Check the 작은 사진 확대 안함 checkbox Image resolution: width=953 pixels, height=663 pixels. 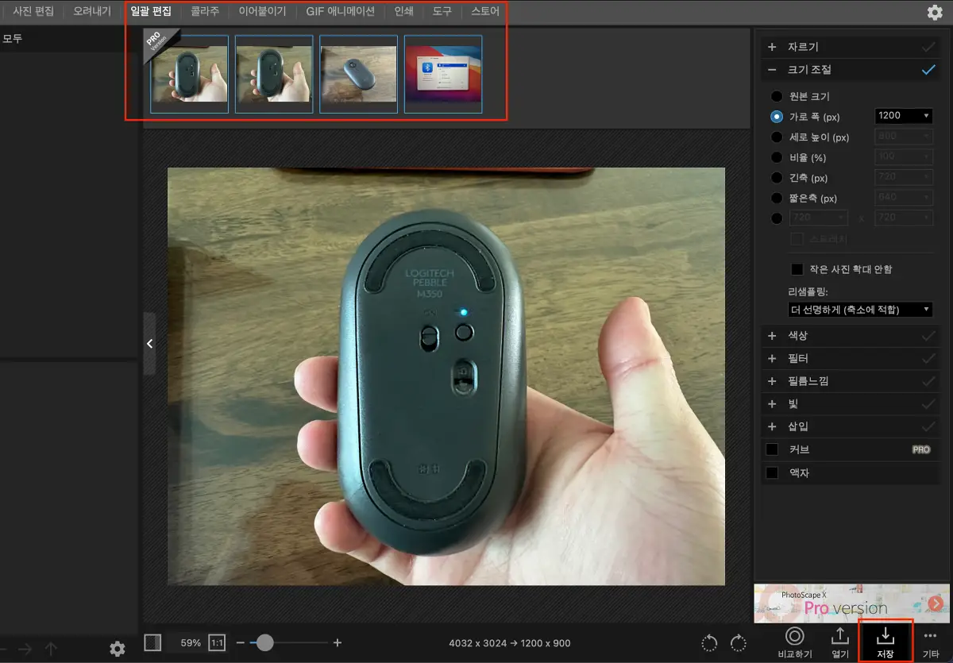pos(797,269)
